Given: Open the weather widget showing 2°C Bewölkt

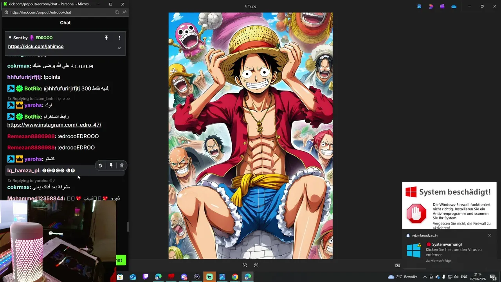Looking at the screenshot, I should 402,277.
